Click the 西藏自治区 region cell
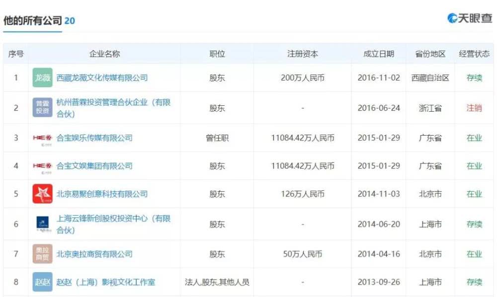Screen dimensions: 497x297 [430, 77]
